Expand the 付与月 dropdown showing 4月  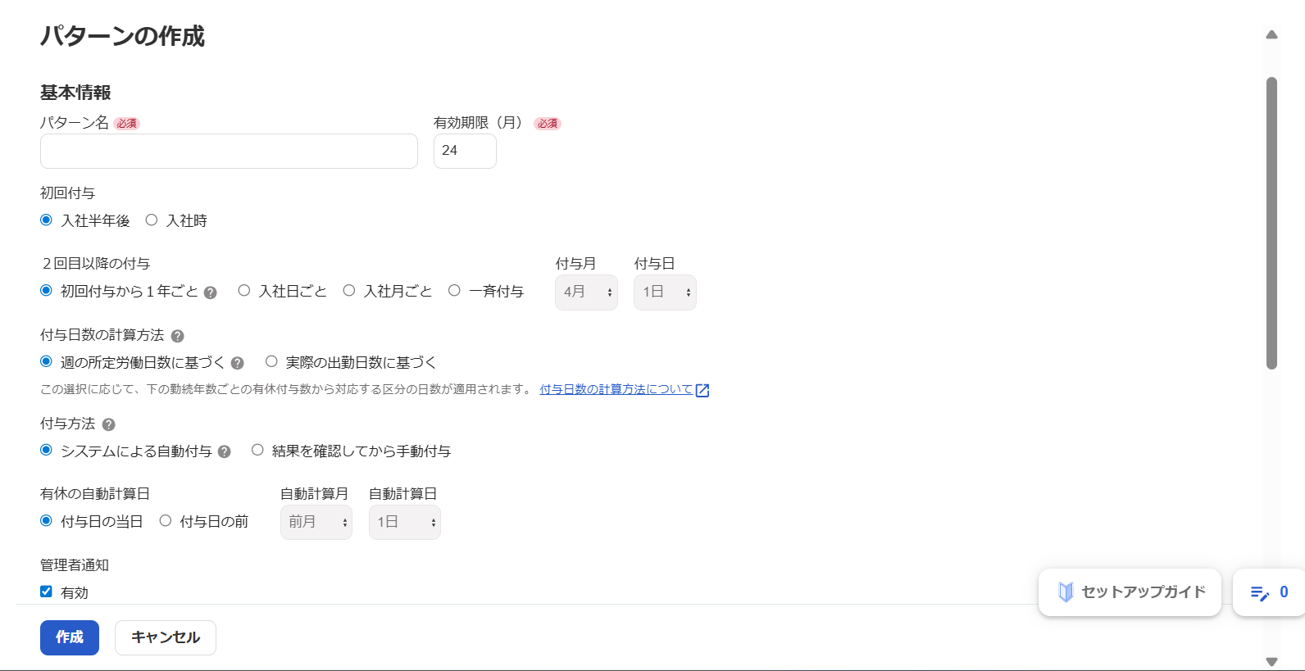pos(586,292)
